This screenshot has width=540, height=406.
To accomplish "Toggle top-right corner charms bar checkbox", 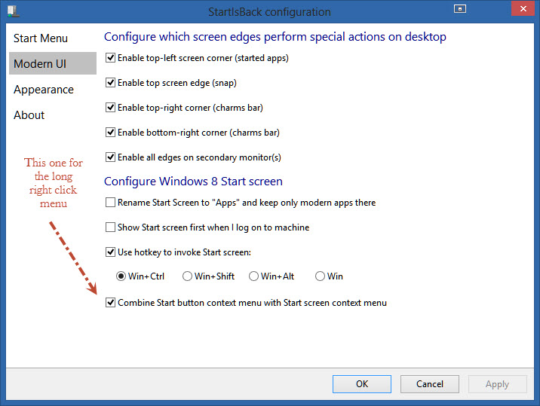I will tap(111, 108).
